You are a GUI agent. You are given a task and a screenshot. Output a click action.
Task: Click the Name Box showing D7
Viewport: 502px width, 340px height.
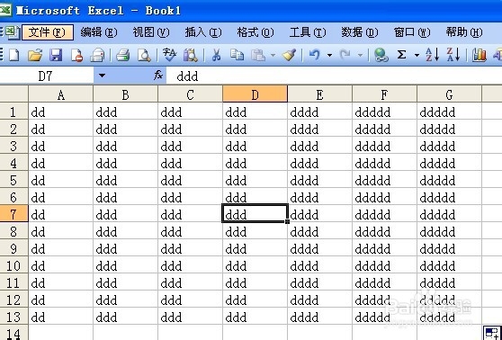tap(47, 76)
